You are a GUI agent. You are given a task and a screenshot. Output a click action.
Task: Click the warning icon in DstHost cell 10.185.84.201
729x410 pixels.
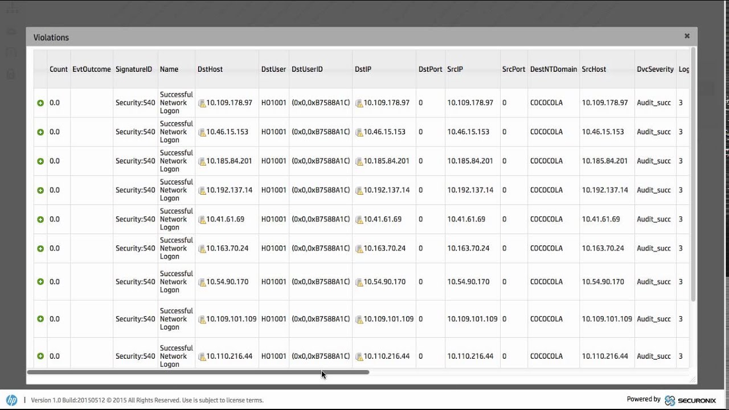[x=202, y=161]
